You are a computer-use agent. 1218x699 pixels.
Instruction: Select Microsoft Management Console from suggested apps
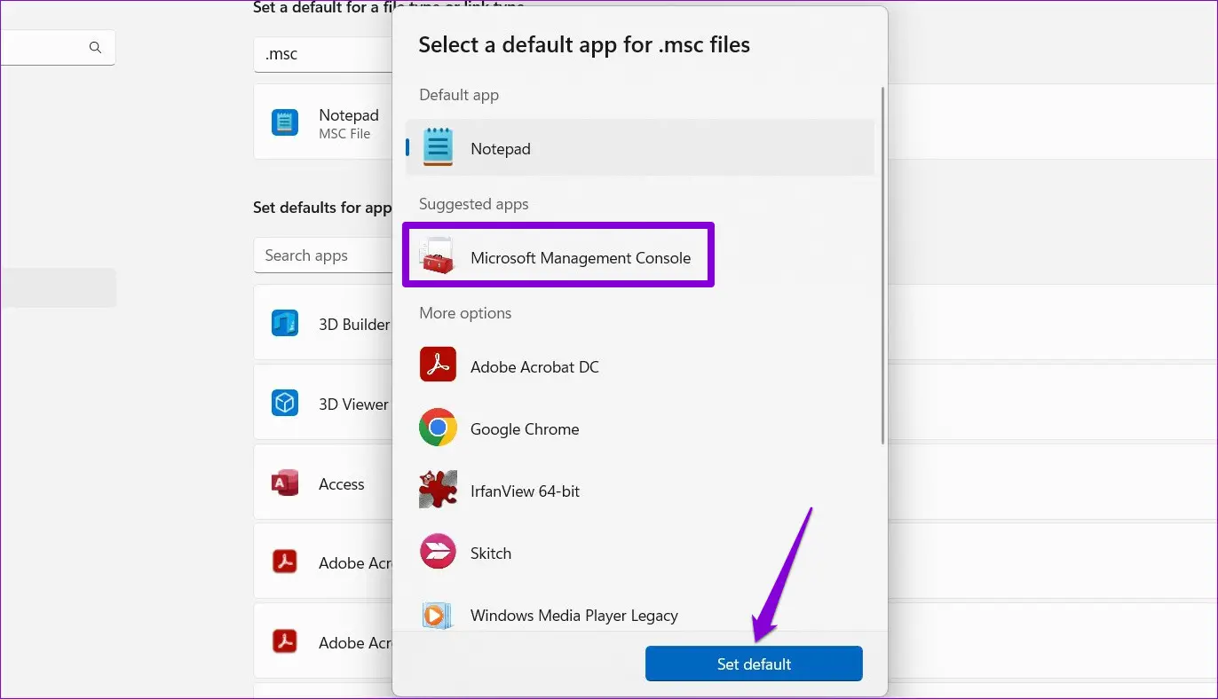(580, 258)
